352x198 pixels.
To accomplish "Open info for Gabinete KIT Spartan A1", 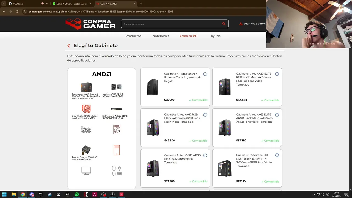I will pyautogui.click(x=205, y=74).
